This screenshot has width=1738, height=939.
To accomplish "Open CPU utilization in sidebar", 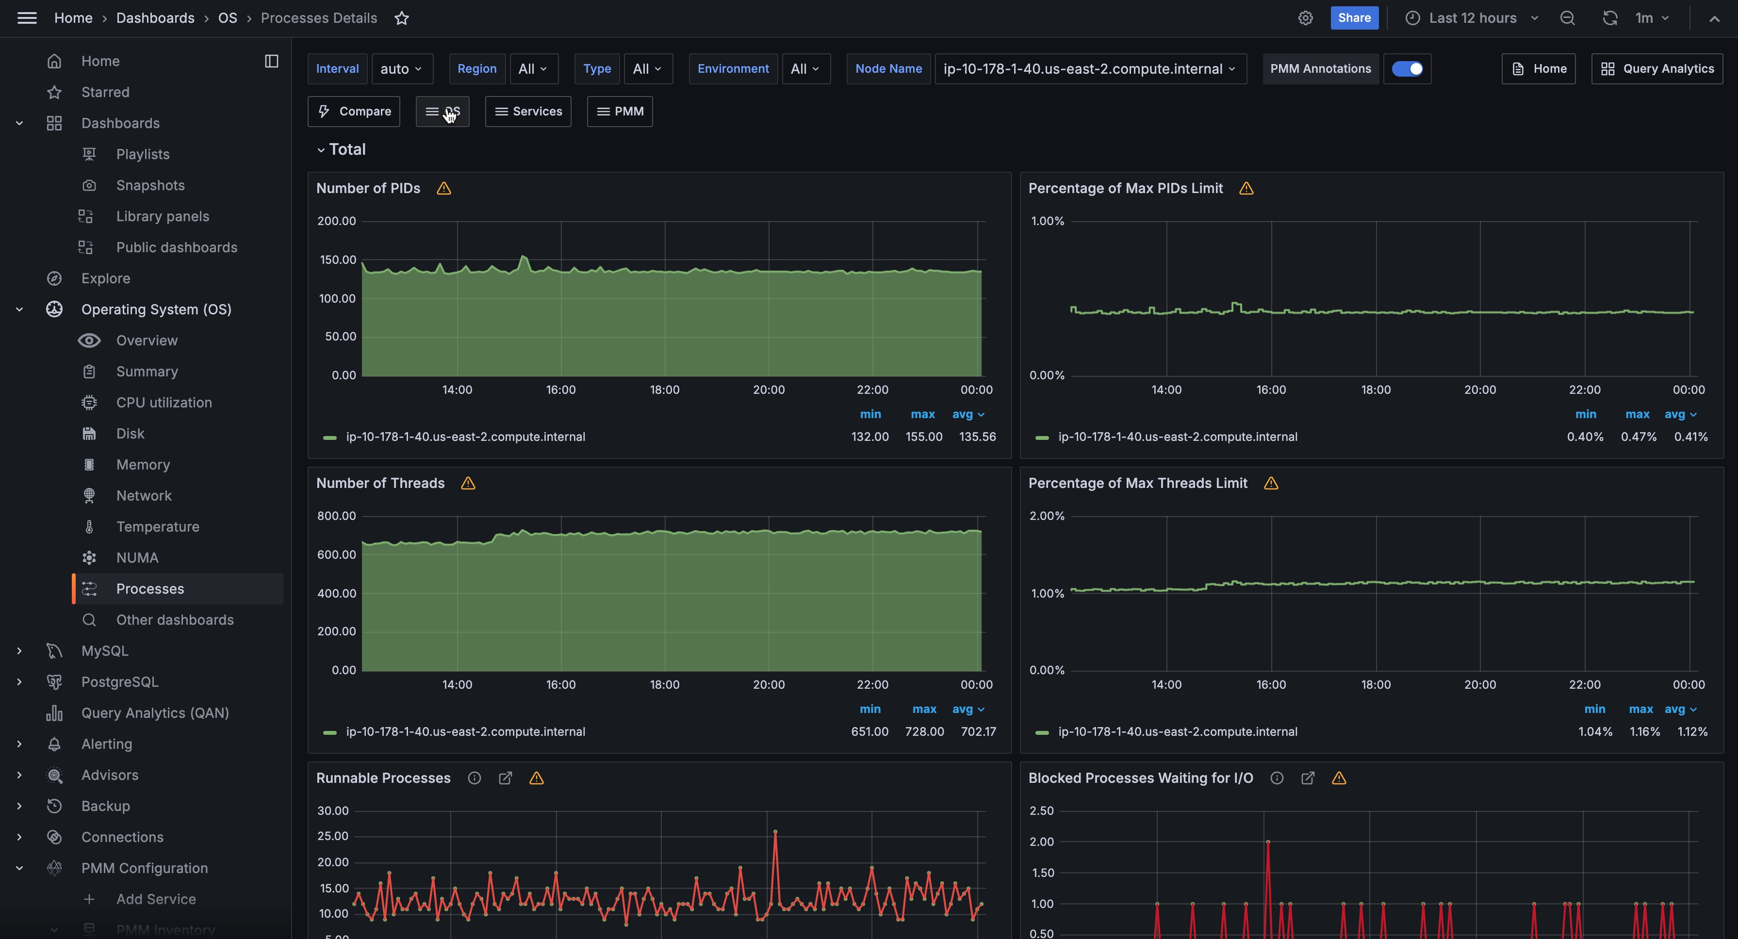I will point(164,403).
